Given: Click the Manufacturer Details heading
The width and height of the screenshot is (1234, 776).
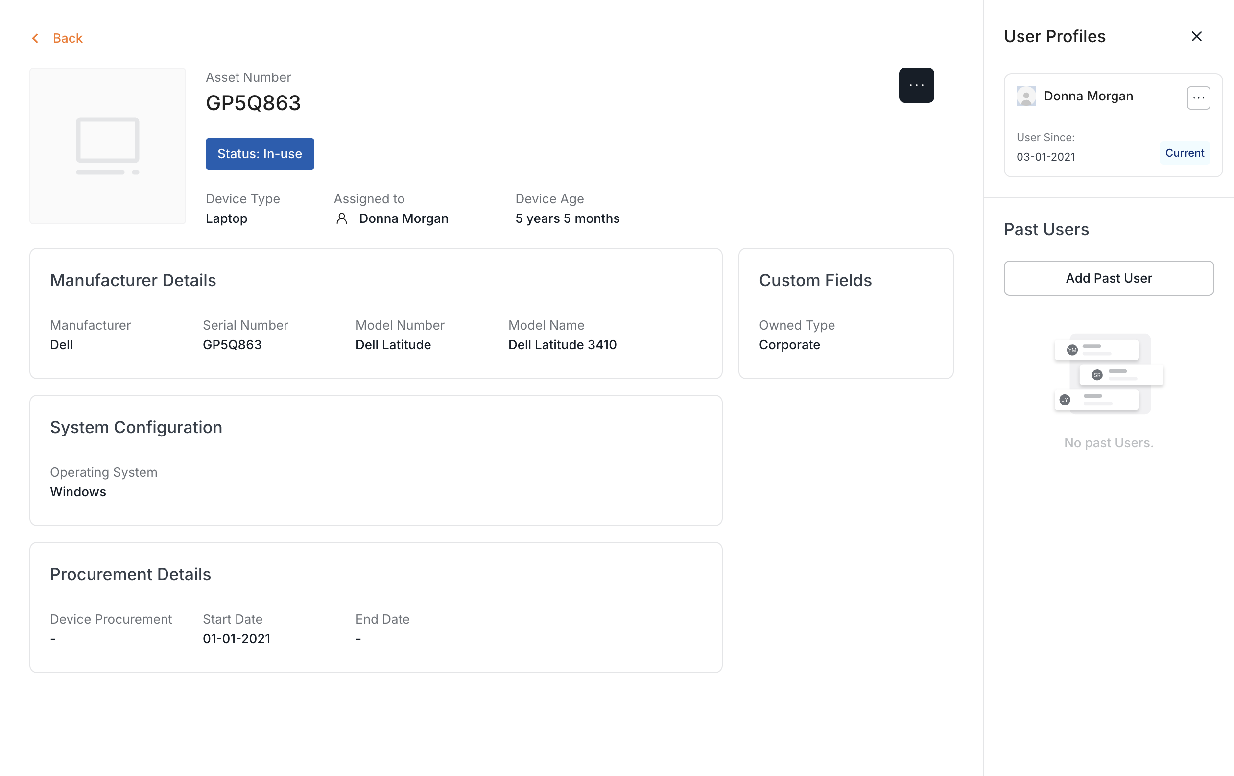Looking at the screenshot, I should (133, 280).
